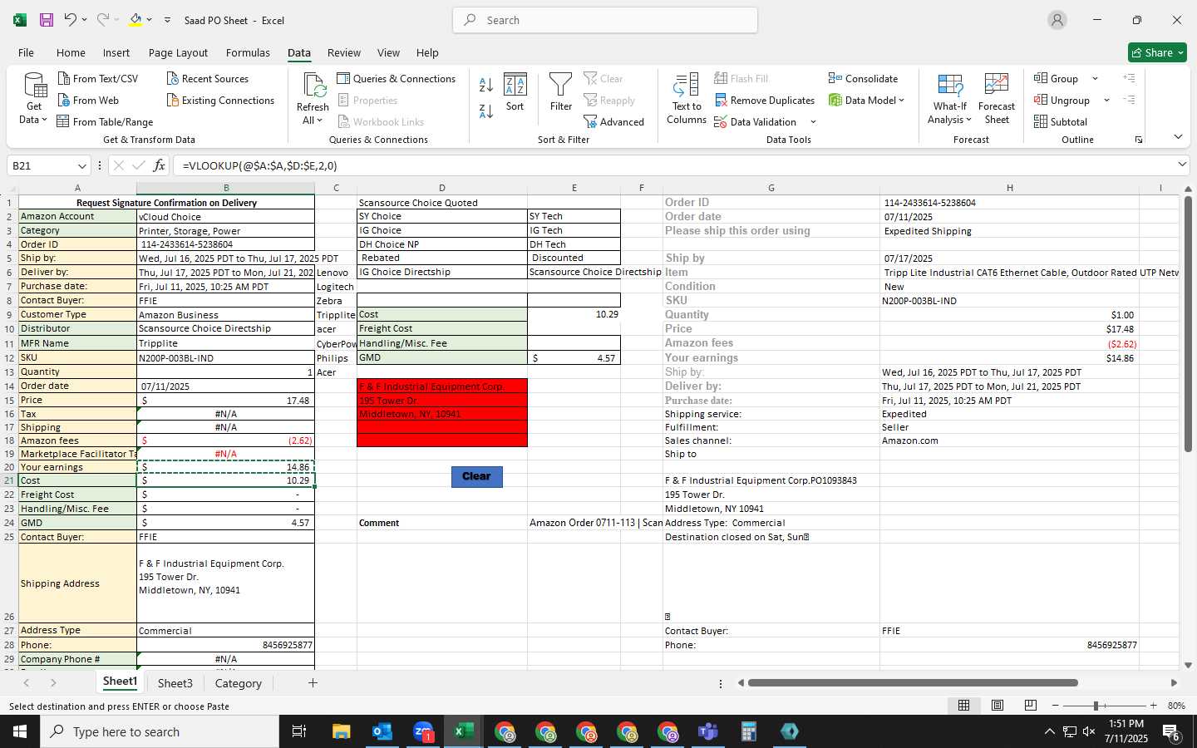Open File Explorer from taskbar
Screen dimensions: 1197x748
click(341, 731)
